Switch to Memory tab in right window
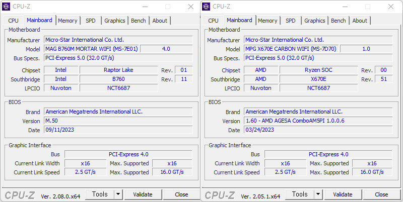This screenshot has width=403, height=202. click(267, 21)
